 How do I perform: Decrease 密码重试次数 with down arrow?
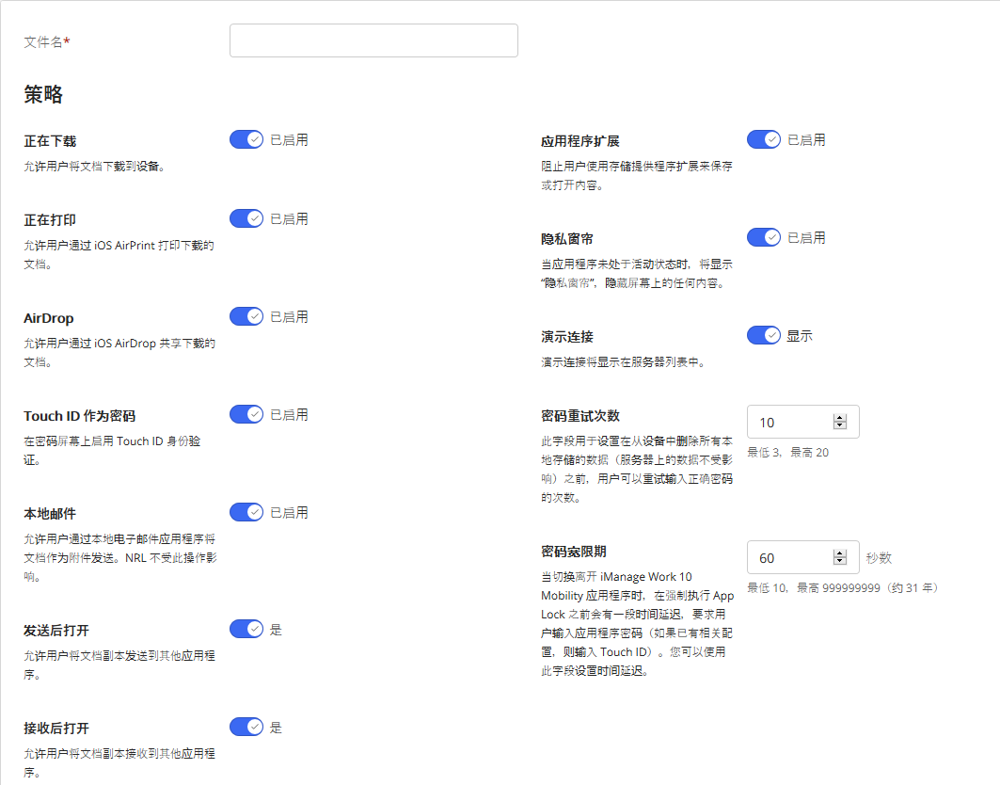coord(840,426)
